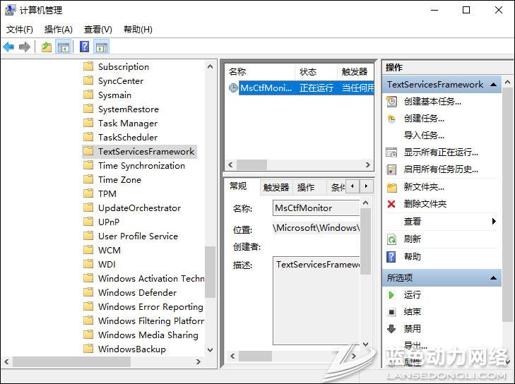Select the User Profile Service folder
Screen dimensions: 515x384
138,236
